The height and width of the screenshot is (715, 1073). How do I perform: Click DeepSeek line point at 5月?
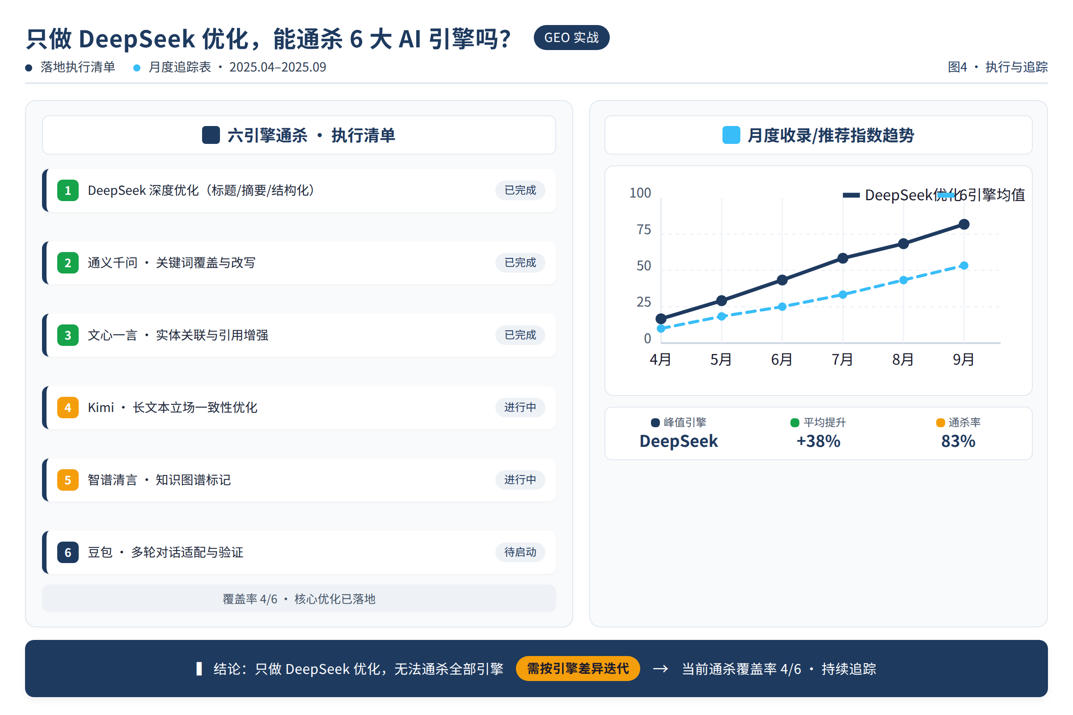coord(722,300)
